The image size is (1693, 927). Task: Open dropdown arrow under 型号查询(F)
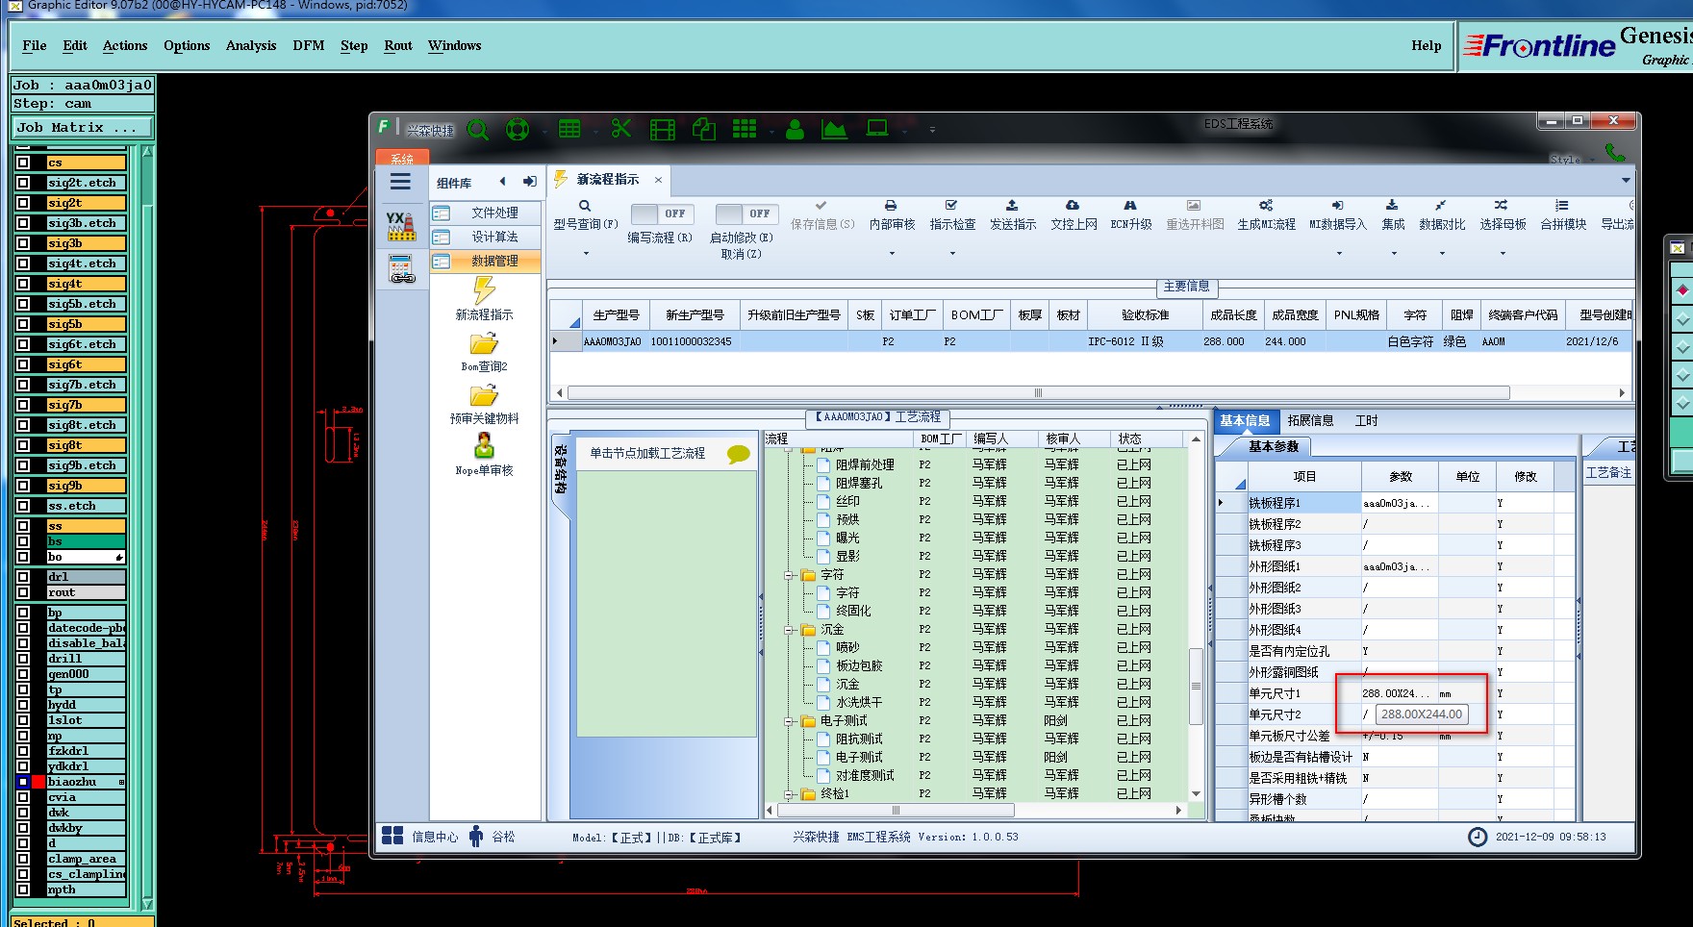[x=586, y=254]
